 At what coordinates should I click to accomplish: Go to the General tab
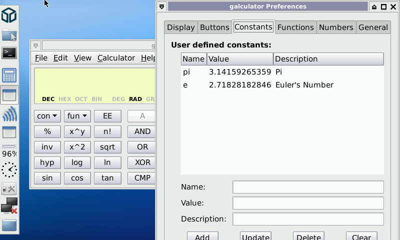(373, 27)
